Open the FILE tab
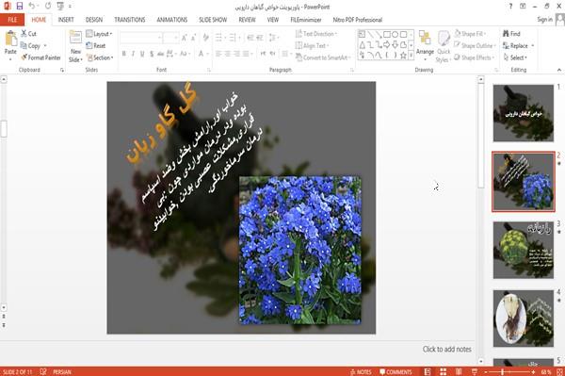 coord(12,20)
